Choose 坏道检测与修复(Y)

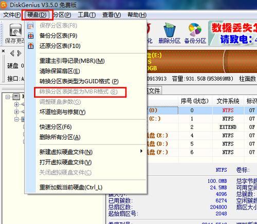pos(62,112)
